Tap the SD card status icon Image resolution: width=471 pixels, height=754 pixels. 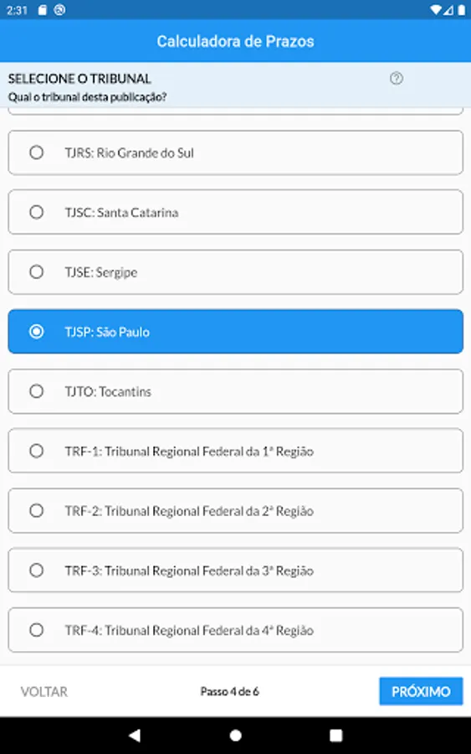pyautogui.click(x=43, y=9)
